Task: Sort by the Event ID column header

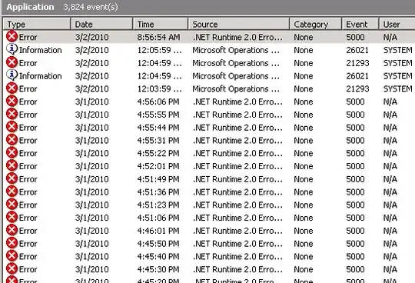Action: (x=360, y=25)
